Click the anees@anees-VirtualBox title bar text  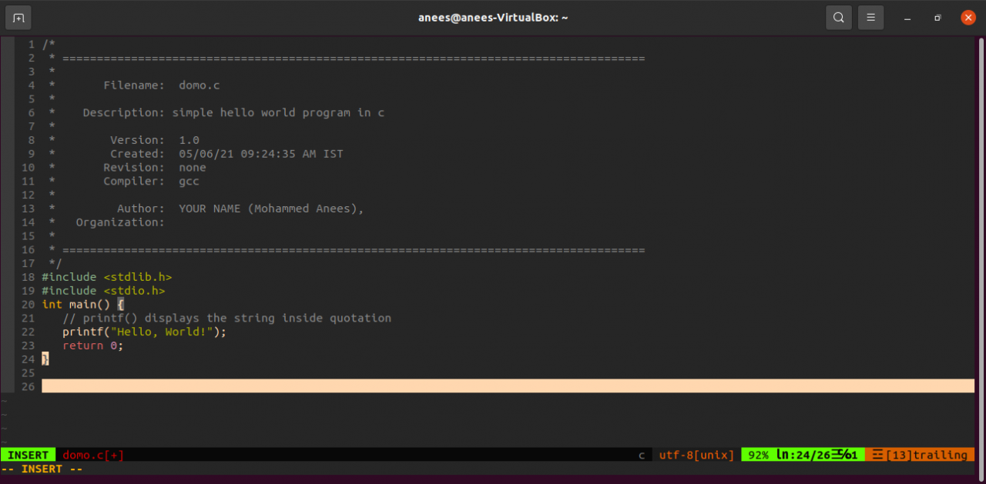(x=493, y=17)
